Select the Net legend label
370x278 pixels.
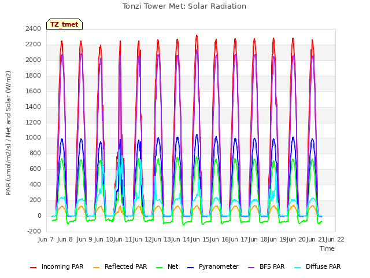pos(173,266)
